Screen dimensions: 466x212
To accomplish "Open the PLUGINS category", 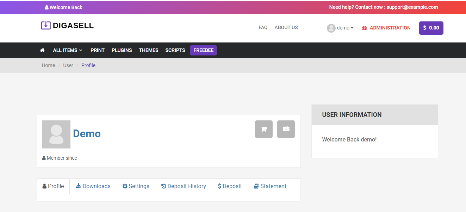I will pos(122,50).
